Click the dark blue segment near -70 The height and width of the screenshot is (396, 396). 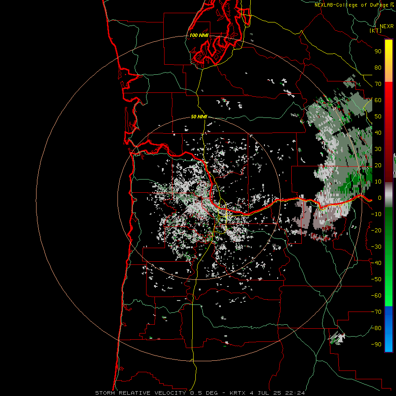(389, 312)
